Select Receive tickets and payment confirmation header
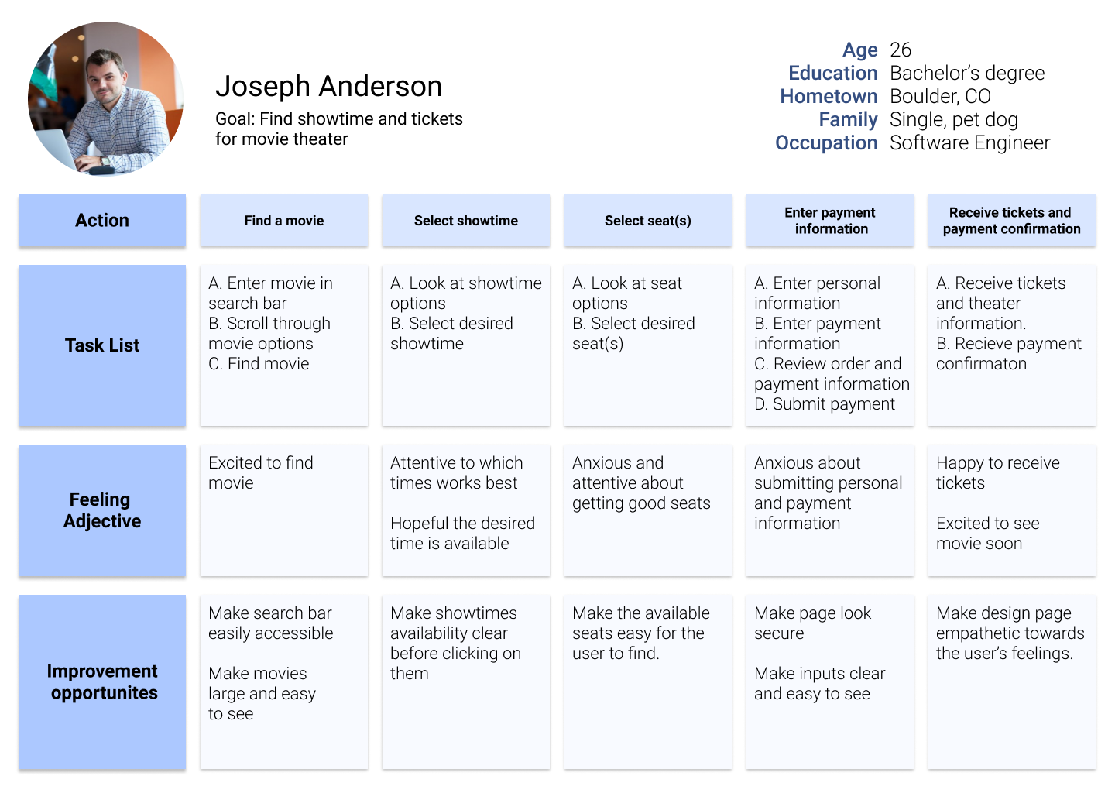1115x793 pixels. (x=1011, y=221)
